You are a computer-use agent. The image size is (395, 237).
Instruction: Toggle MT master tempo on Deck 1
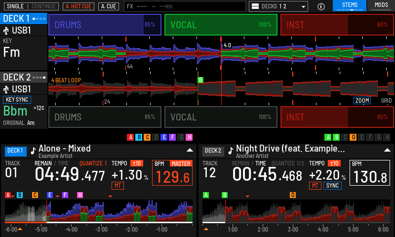pyautogui.click(x=118, y=186)
